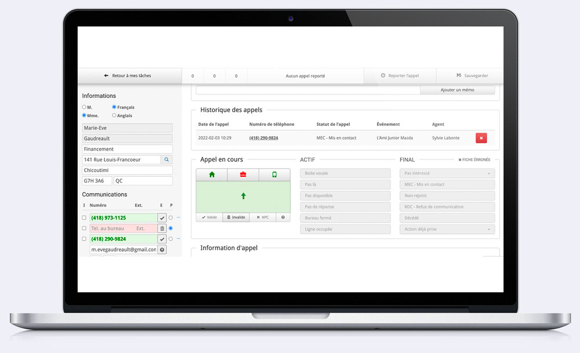Click the green up arrow in call area
The image size is (580, 353).
pos(244,196)
